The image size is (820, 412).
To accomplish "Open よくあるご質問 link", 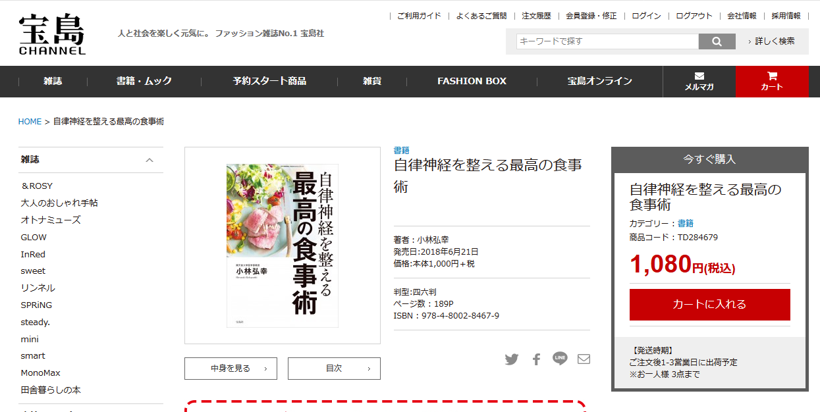I will tap(481, 16).
